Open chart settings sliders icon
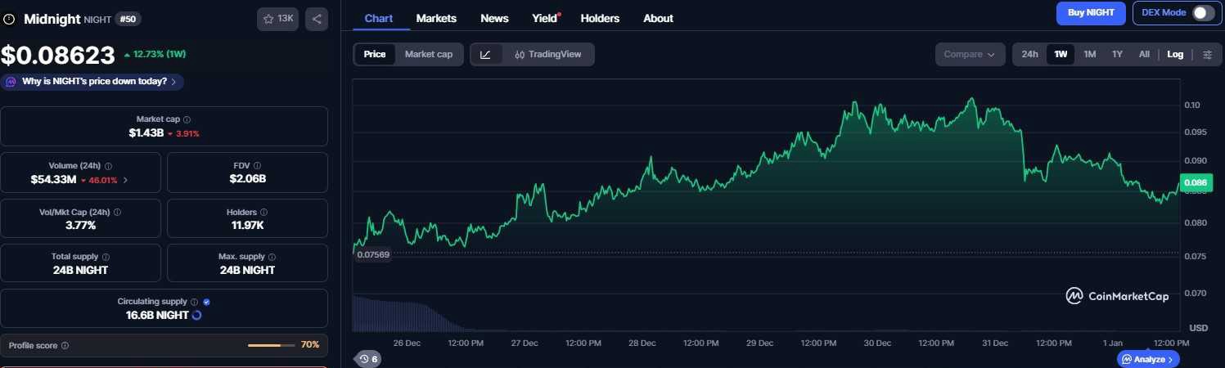This screenshot has width=1225, height=368. point(1207,54)
